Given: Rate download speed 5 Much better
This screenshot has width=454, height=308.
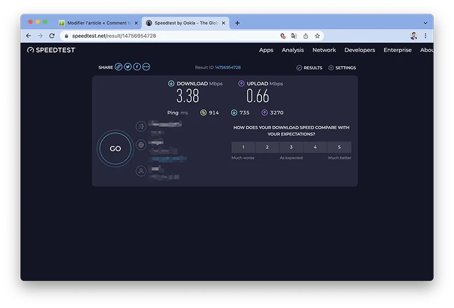Looking at the screenshot, I should click(339, 147).
